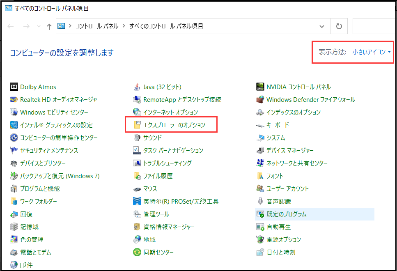The image size is (397, 271).
Task: Open the 表示方法 小さいアイコン dropdown
Action: point(372,52)
